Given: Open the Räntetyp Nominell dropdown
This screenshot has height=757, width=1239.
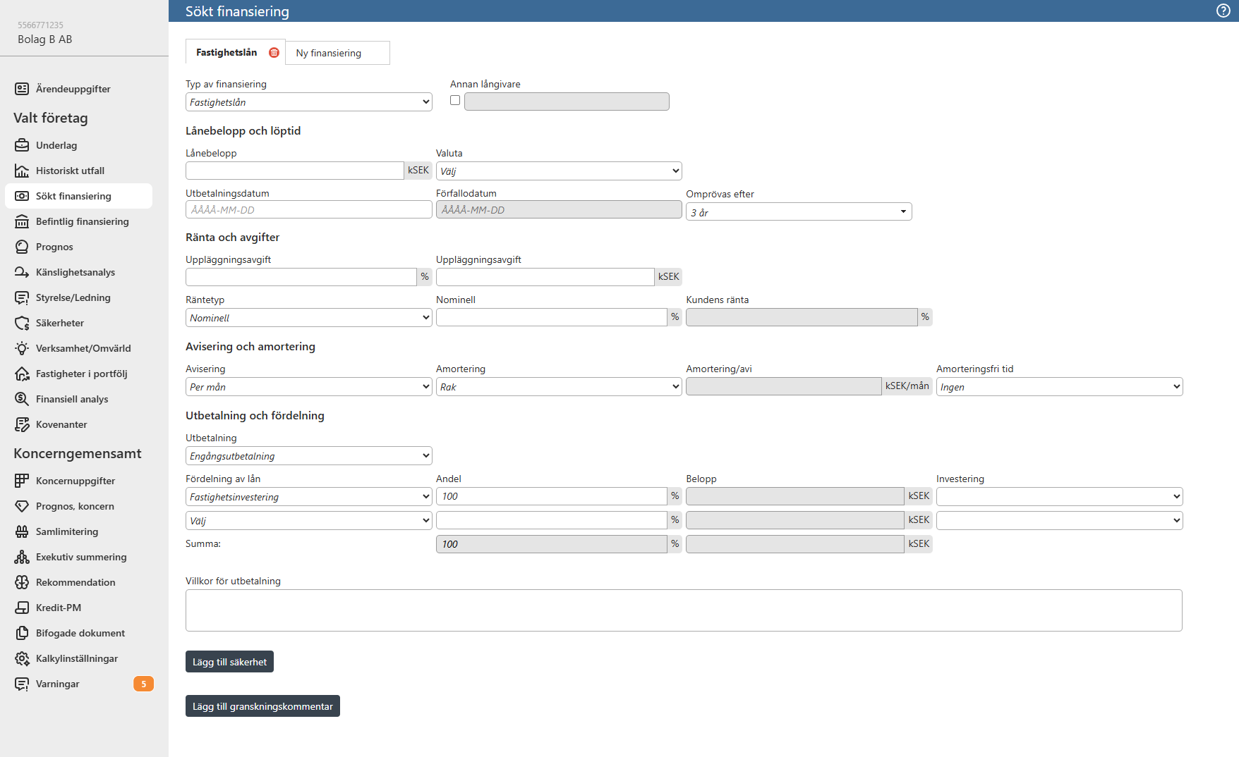Looking at the screenshot, I should (308, 318).
